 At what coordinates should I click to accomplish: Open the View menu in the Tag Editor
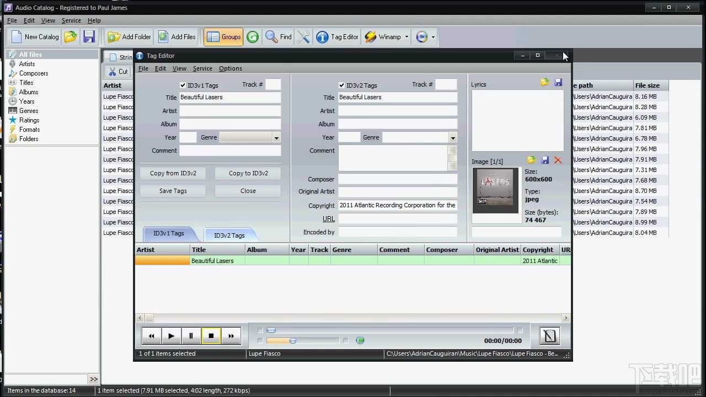pos(179,68)
